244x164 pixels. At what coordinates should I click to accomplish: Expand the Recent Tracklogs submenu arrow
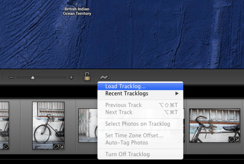click(x=177, y=93)
